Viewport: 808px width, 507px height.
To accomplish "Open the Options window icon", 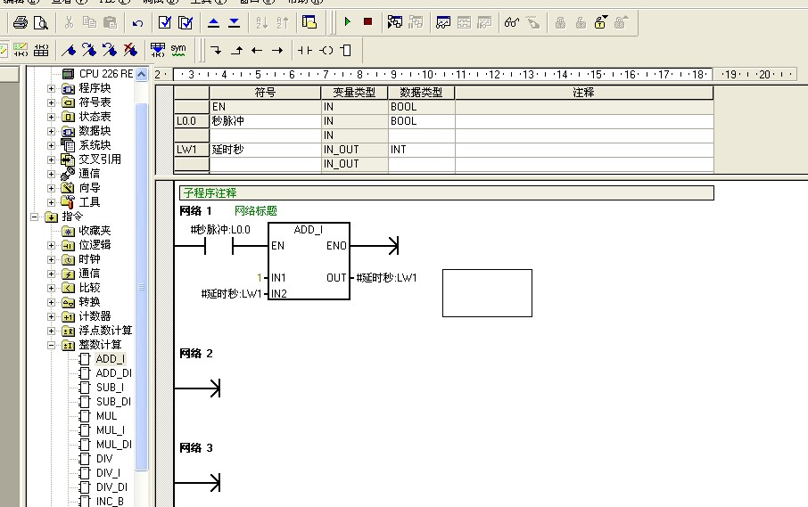I will click(309, 22).
